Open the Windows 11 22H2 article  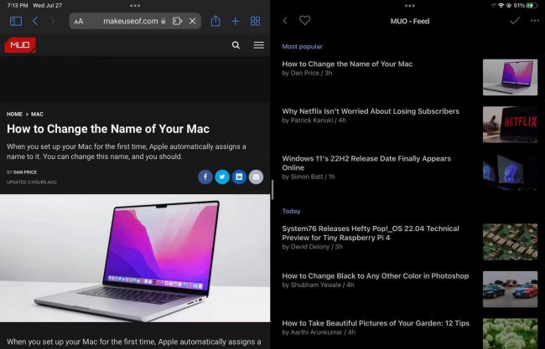366,163
